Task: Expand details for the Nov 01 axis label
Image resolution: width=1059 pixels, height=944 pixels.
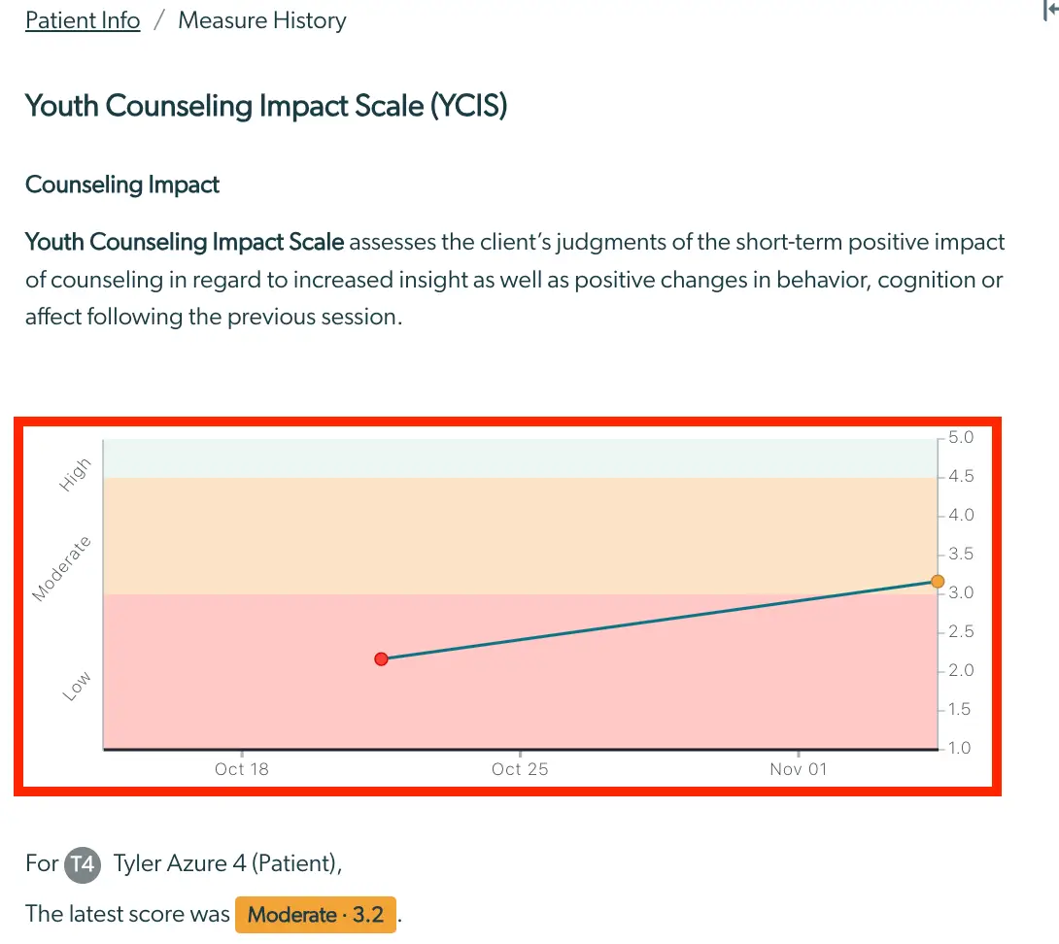Action: point(798,768)
